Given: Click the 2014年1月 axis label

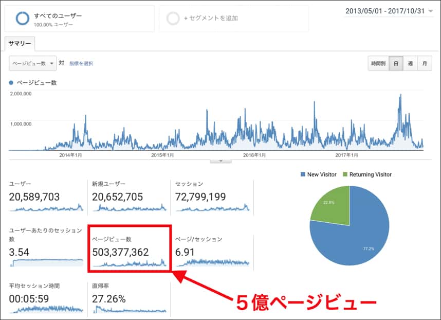Looking at the screenshot, I should (70, 155).
